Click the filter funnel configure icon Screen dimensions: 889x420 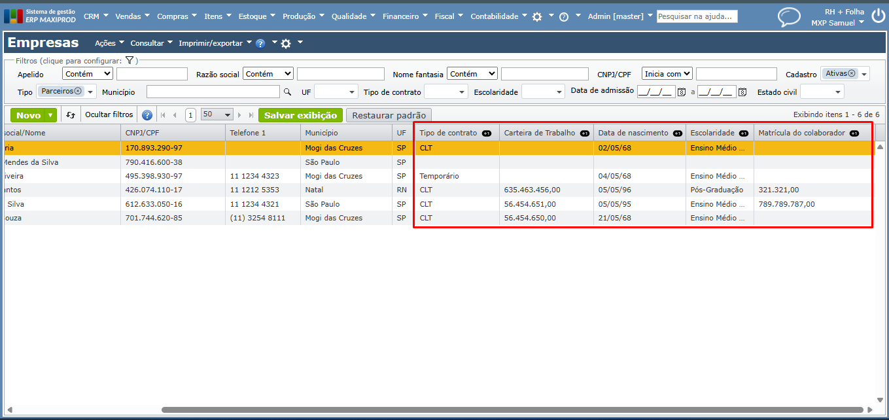(130, 60)
